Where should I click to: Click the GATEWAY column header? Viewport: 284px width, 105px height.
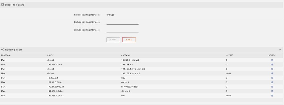point(126,55)
